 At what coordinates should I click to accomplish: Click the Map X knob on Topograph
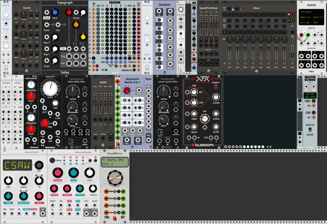pyautogui.click(x=55, y=37)
